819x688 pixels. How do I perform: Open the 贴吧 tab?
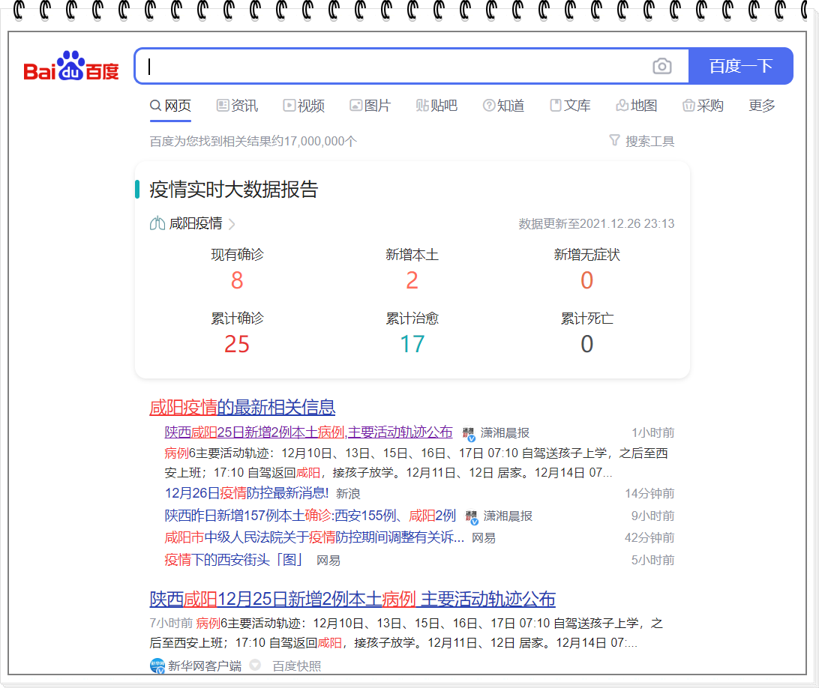(436, 106)
